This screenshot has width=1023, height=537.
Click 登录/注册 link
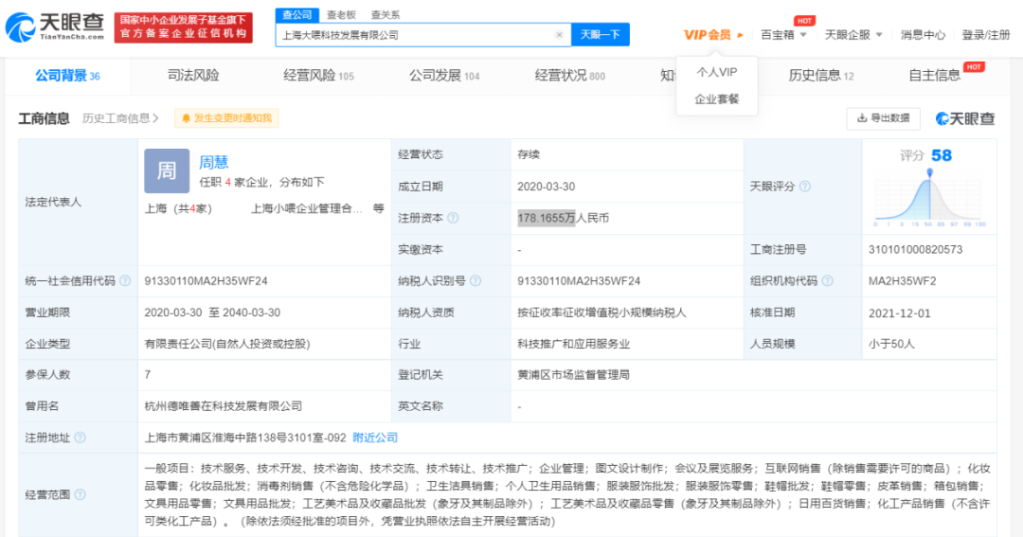tap(986, 35)
